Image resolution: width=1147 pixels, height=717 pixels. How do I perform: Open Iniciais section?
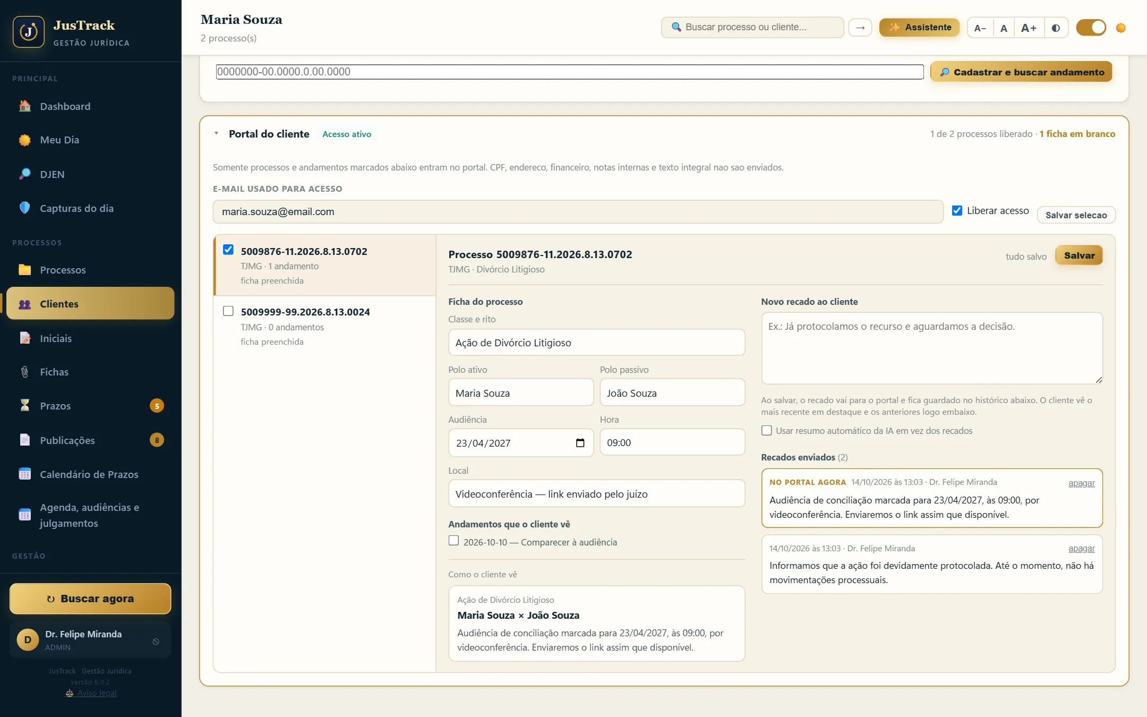point(90,338)
